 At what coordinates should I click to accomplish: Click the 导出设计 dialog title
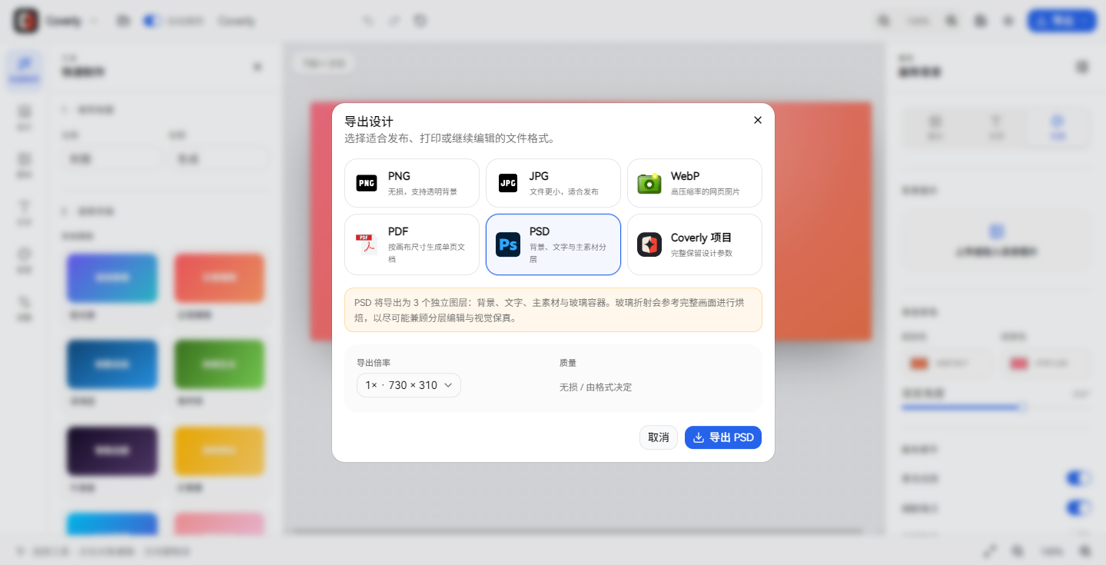click(x=369, y=121)
